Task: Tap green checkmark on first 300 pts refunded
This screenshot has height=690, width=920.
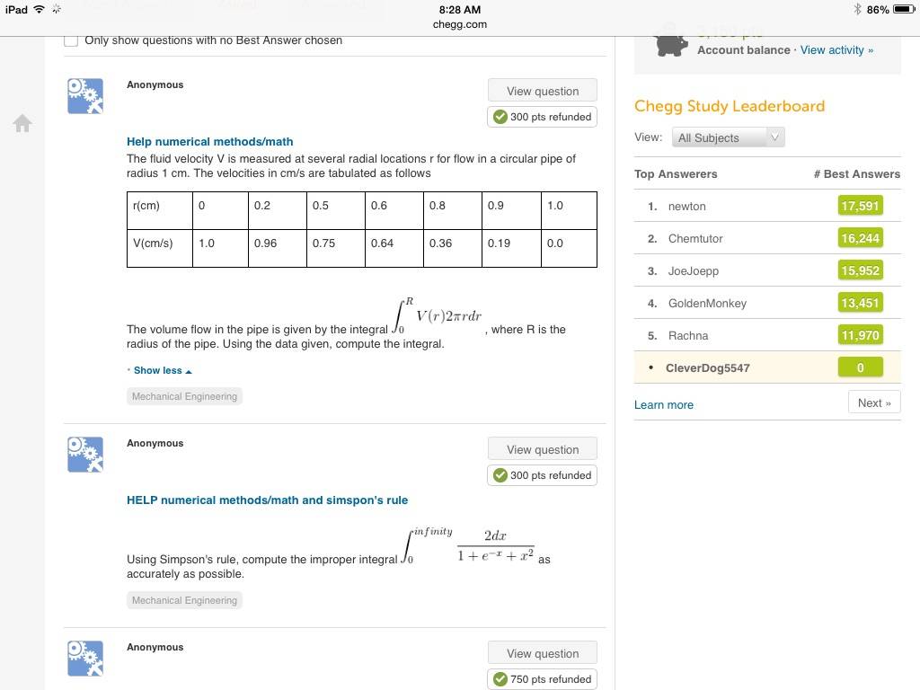Action: tap(500, 117)
